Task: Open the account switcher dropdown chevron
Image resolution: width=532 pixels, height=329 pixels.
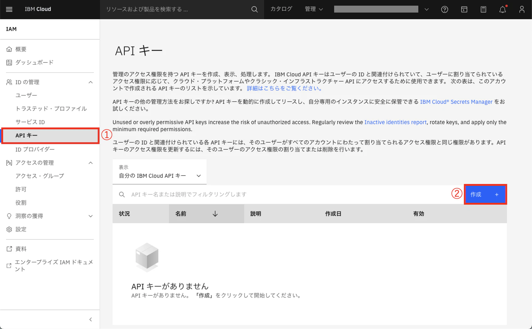Action: (426, 9)
